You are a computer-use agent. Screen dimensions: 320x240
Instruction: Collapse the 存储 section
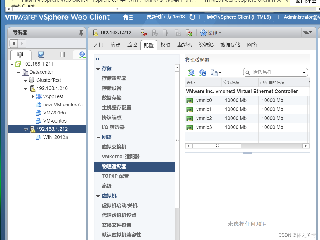click(98, 69)
